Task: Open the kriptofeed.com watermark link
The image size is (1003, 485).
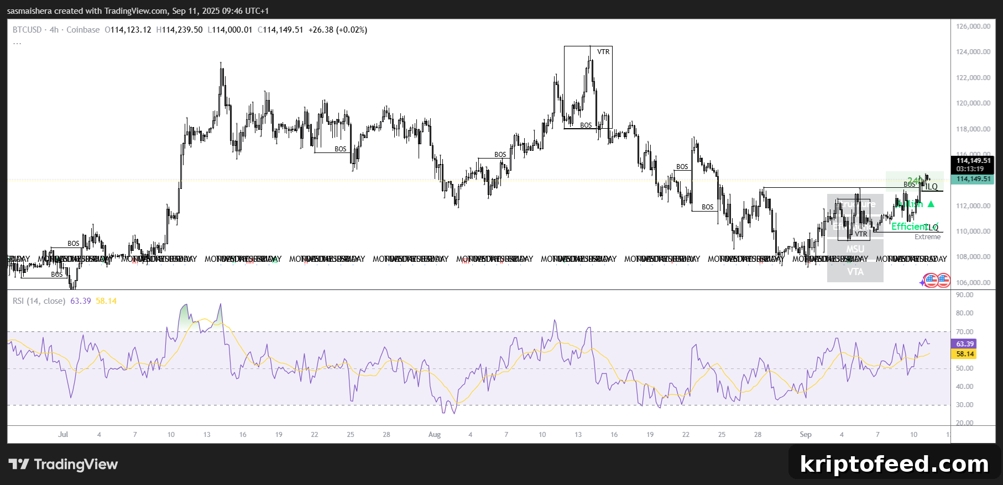Action: (894, 464)
